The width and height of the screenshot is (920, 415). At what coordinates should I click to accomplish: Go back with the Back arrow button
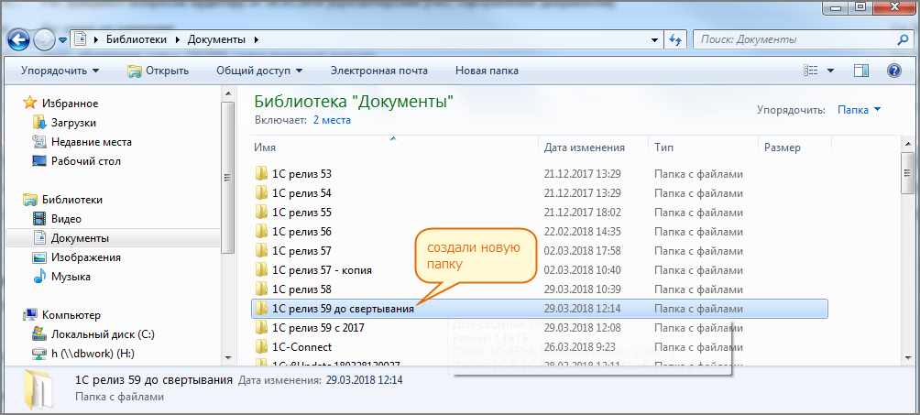coord(18,39)
